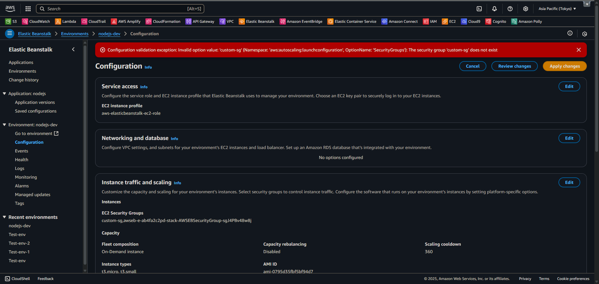
Task: Open Change history in the sidebar
Action: point(24,80)
